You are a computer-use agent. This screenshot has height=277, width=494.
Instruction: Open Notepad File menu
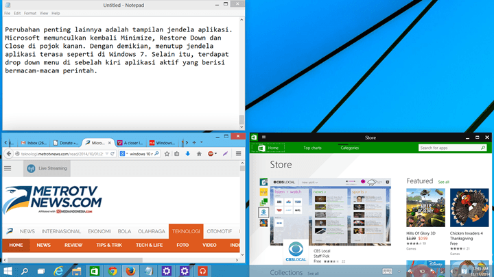(x=8, y=13)
